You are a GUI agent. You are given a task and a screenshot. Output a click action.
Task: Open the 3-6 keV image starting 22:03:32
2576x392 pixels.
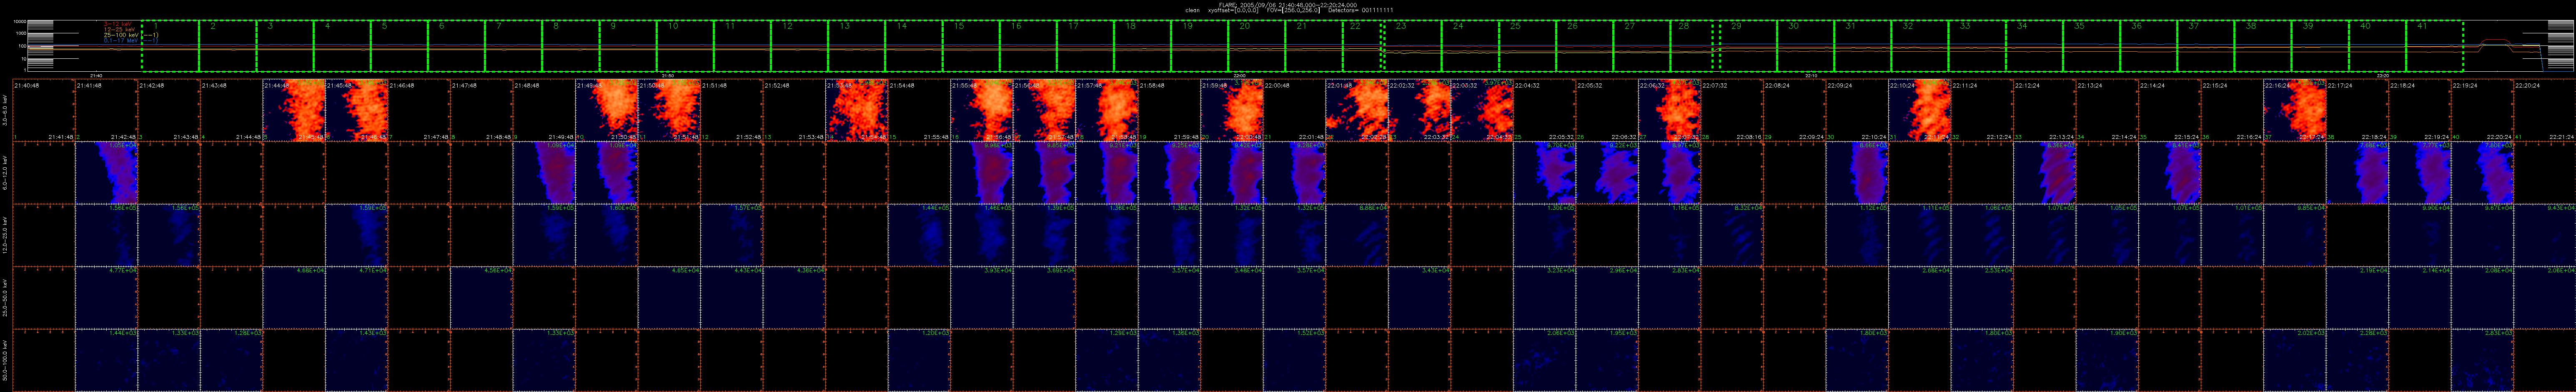(1482, 110)
